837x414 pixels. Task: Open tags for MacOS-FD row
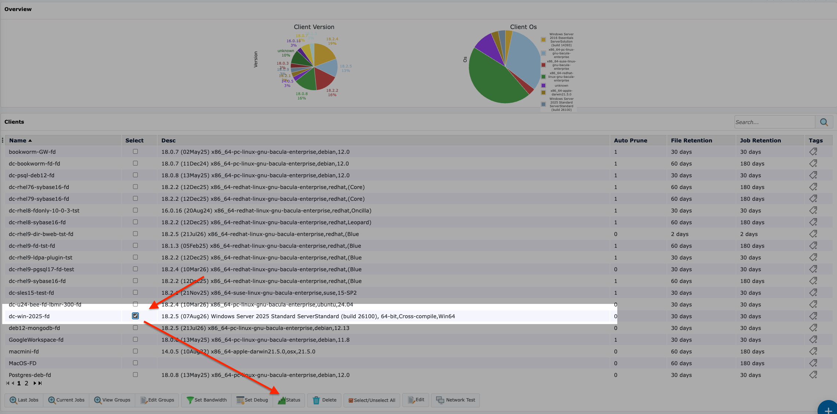(x=813, y=363)
